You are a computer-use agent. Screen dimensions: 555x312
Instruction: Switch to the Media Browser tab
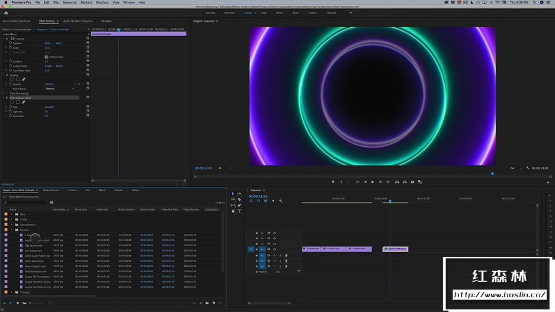pyautogui.click(x=50, y=190)
